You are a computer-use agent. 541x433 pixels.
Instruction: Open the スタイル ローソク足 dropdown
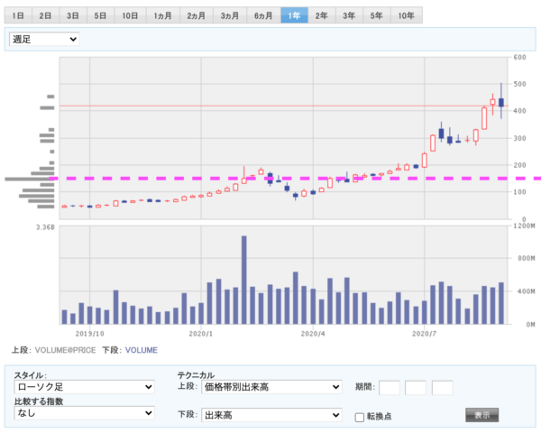pos(84,387)
